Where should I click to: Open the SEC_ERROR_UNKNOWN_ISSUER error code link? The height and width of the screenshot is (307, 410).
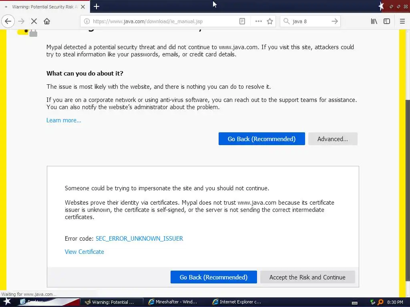click(139, 239)
